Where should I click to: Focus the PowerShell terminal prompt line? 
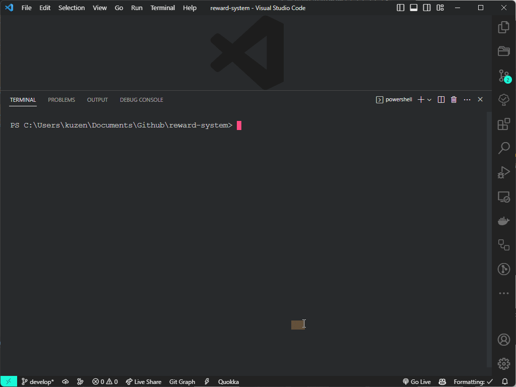coord(126,125)
